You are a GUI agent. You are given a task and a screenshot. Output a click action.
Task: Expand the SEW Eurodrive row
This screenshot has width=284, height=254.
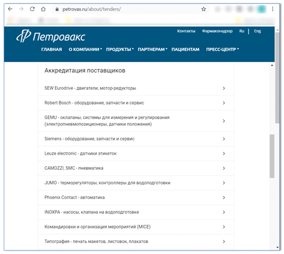click(x=224, y=88)
